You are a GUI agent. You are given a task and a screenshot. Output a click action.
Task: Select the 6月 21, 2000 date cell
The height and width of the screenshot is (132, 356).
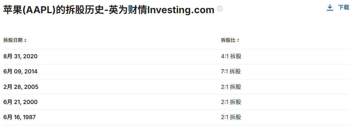(x=20, y=102)
